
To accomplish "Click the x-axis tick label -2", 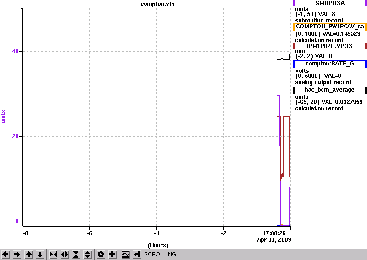I will click(223, 233).
